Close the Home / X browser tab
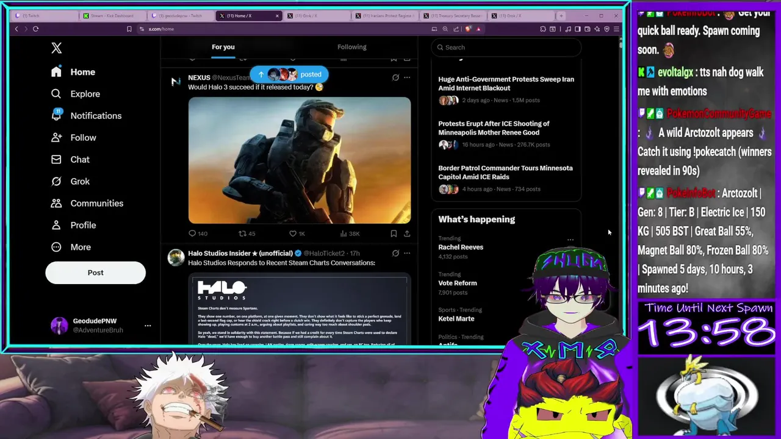 (278, 16)
